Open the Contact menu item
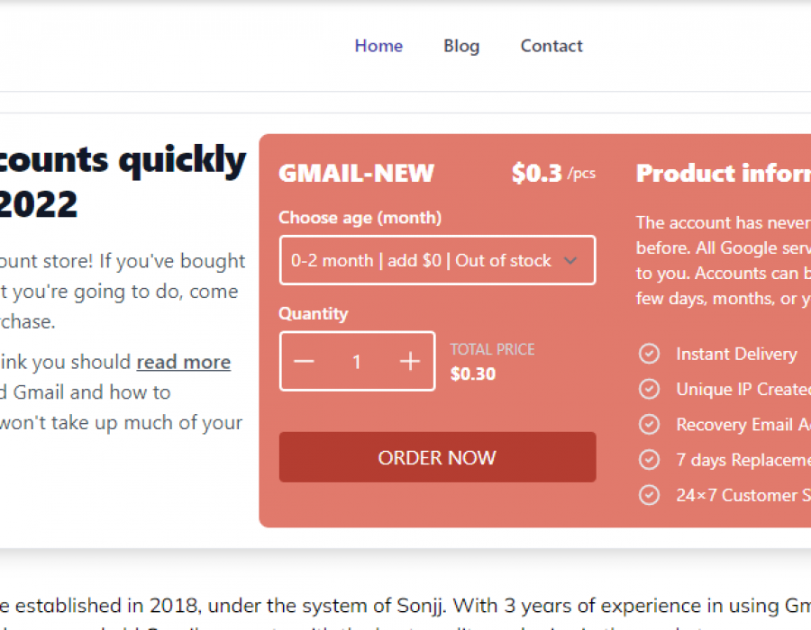Viewport: 811px width, 630px height. (x=551, y=46)
